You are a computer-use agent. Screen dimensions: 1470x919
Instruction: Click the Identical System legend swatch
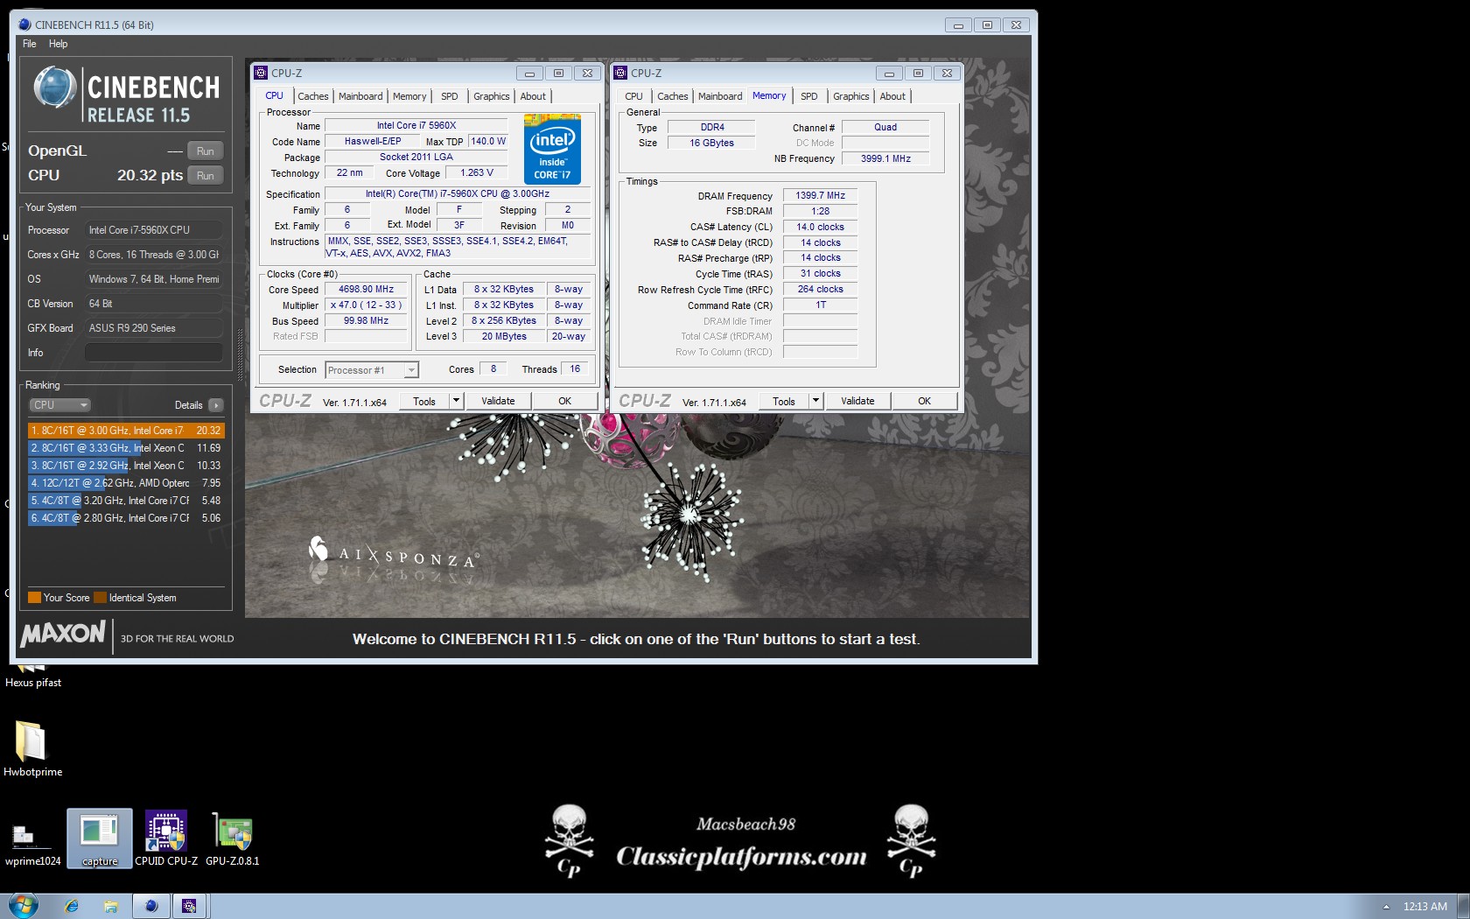click(101, 598)
